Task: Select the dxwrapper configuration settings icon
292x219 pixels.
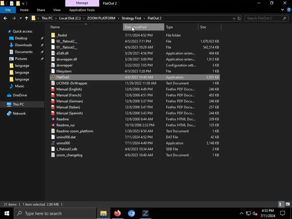Action: 53,65
